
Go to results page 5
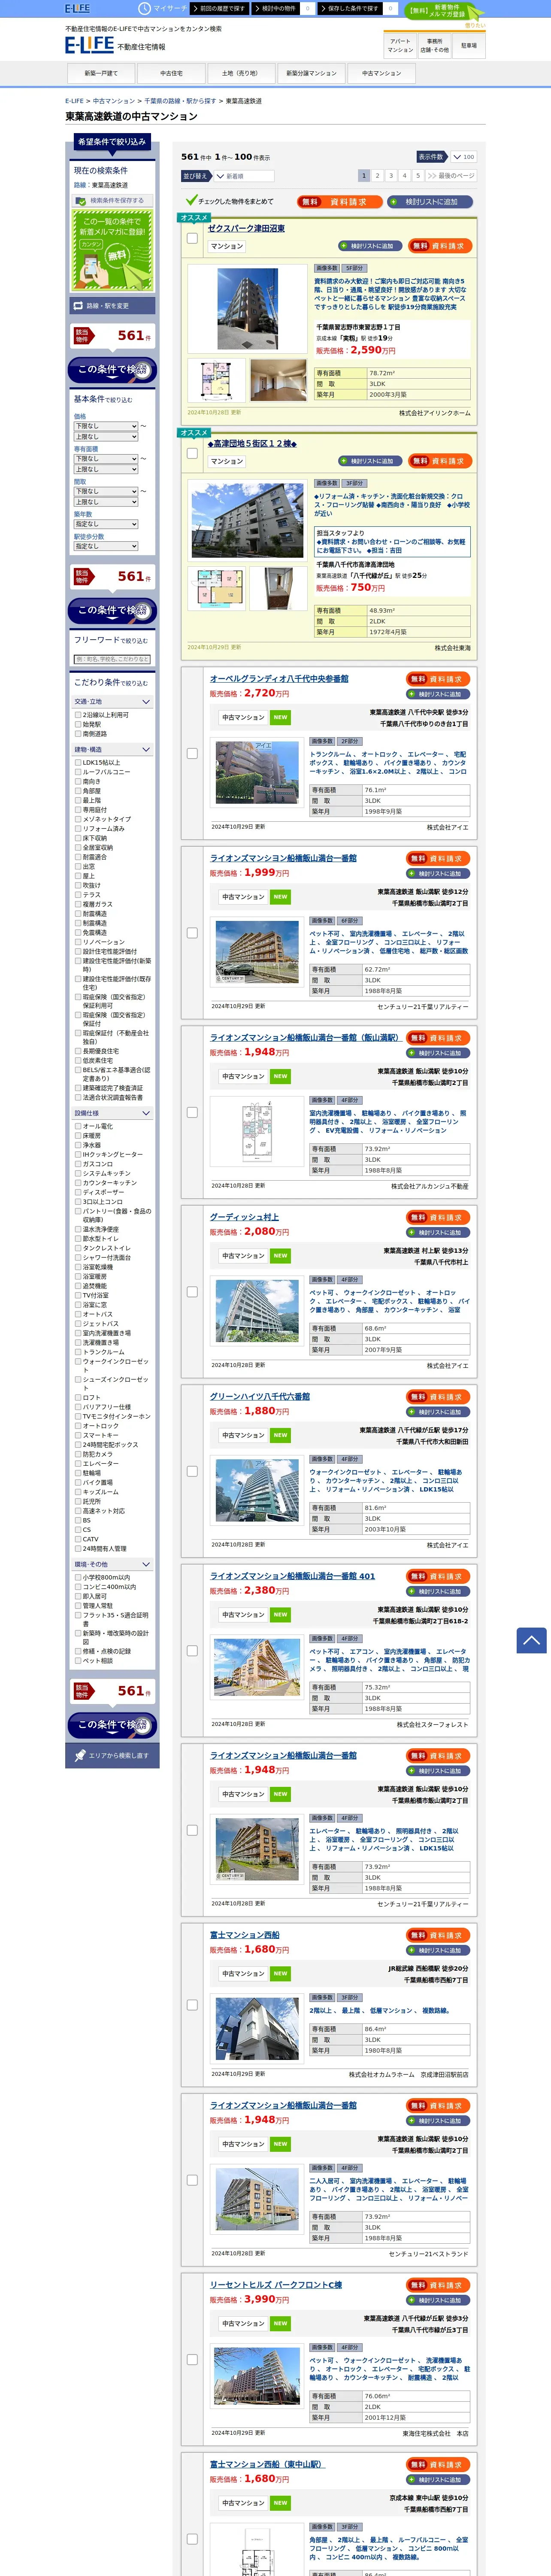418,175
